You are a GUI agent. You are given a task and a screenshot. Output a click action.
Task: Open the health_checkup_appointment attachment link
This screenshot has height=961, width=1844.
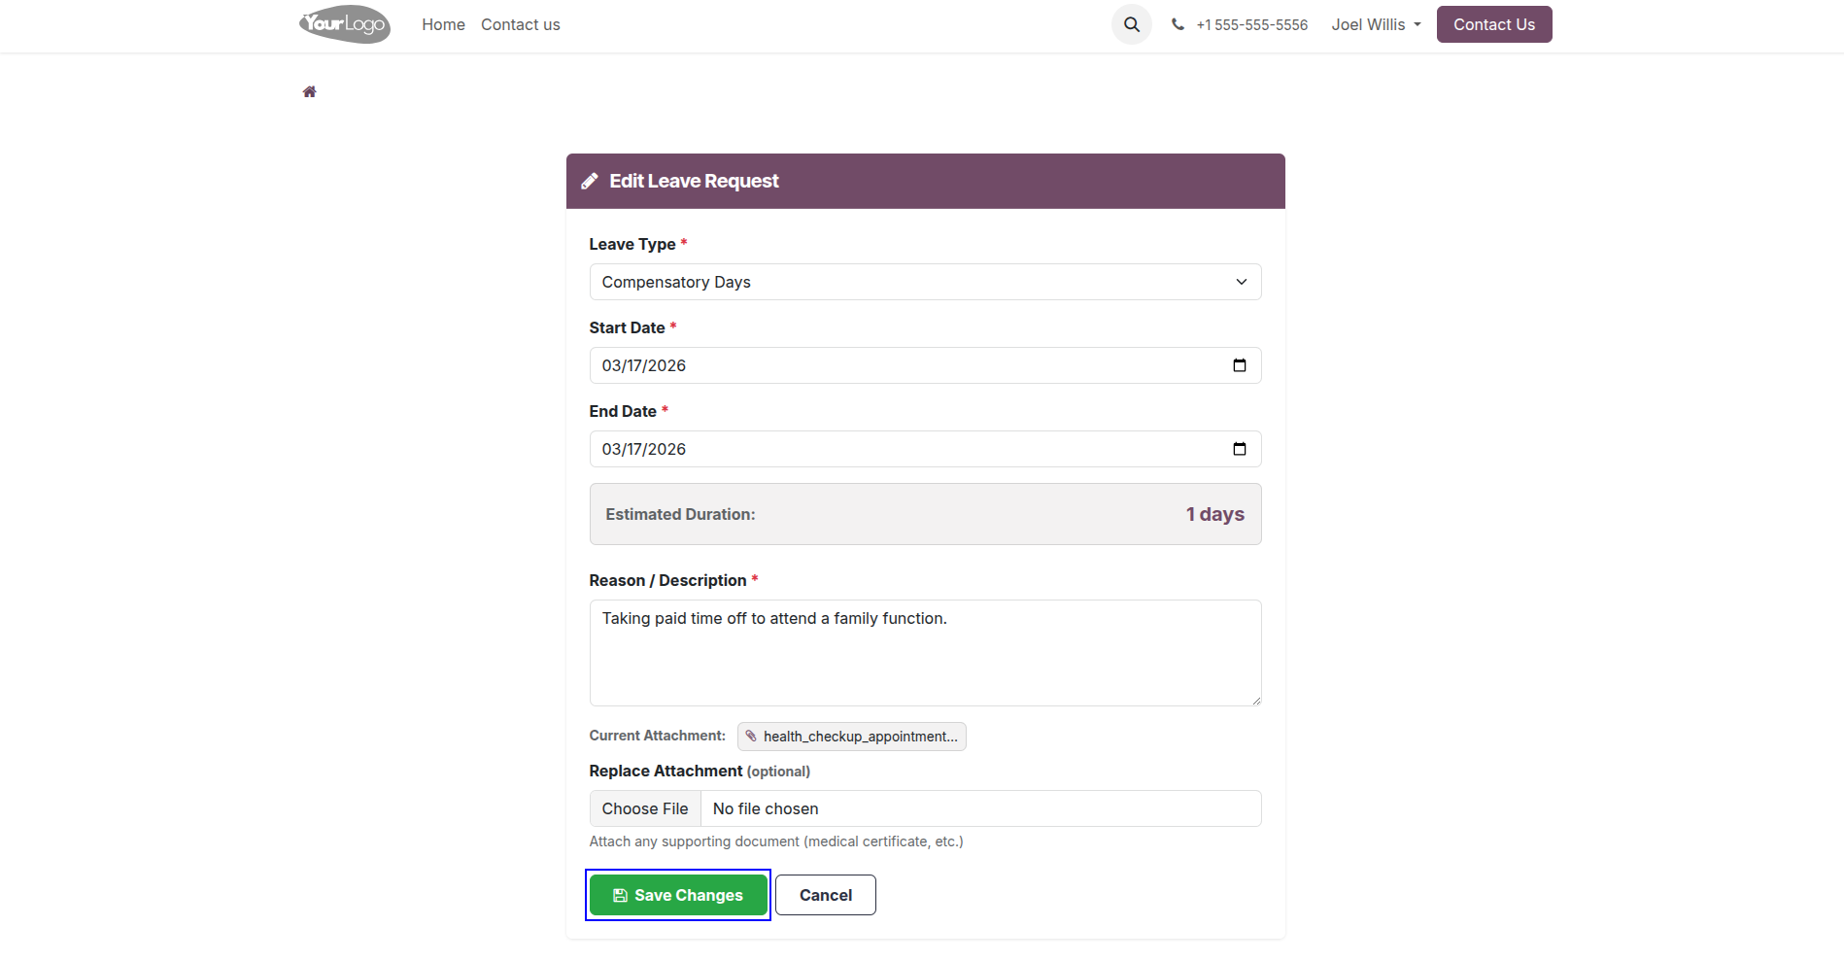click(x=852, y=737)
